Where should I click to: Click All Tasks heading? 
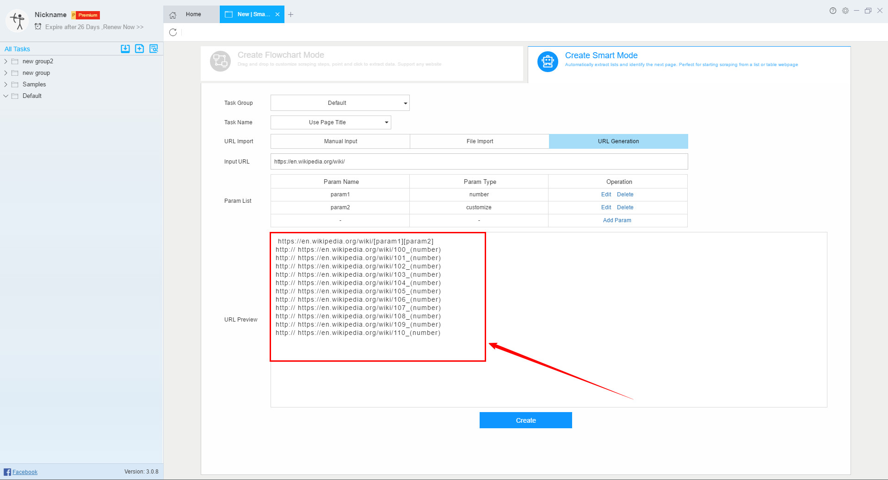pyautogui.click(x=17, y=49)
